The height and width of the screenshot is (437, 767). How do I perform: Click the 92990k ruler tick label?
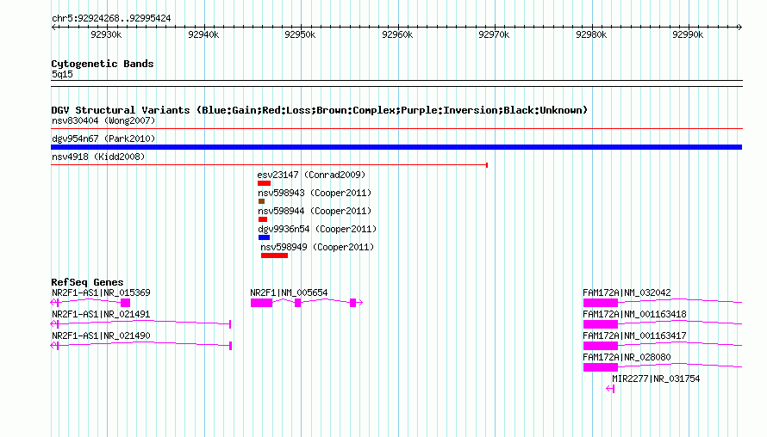(688, 34)
